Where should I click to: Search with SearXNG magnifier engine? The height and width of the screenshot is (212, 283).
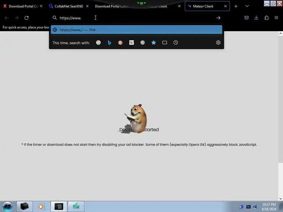point(143,43)
